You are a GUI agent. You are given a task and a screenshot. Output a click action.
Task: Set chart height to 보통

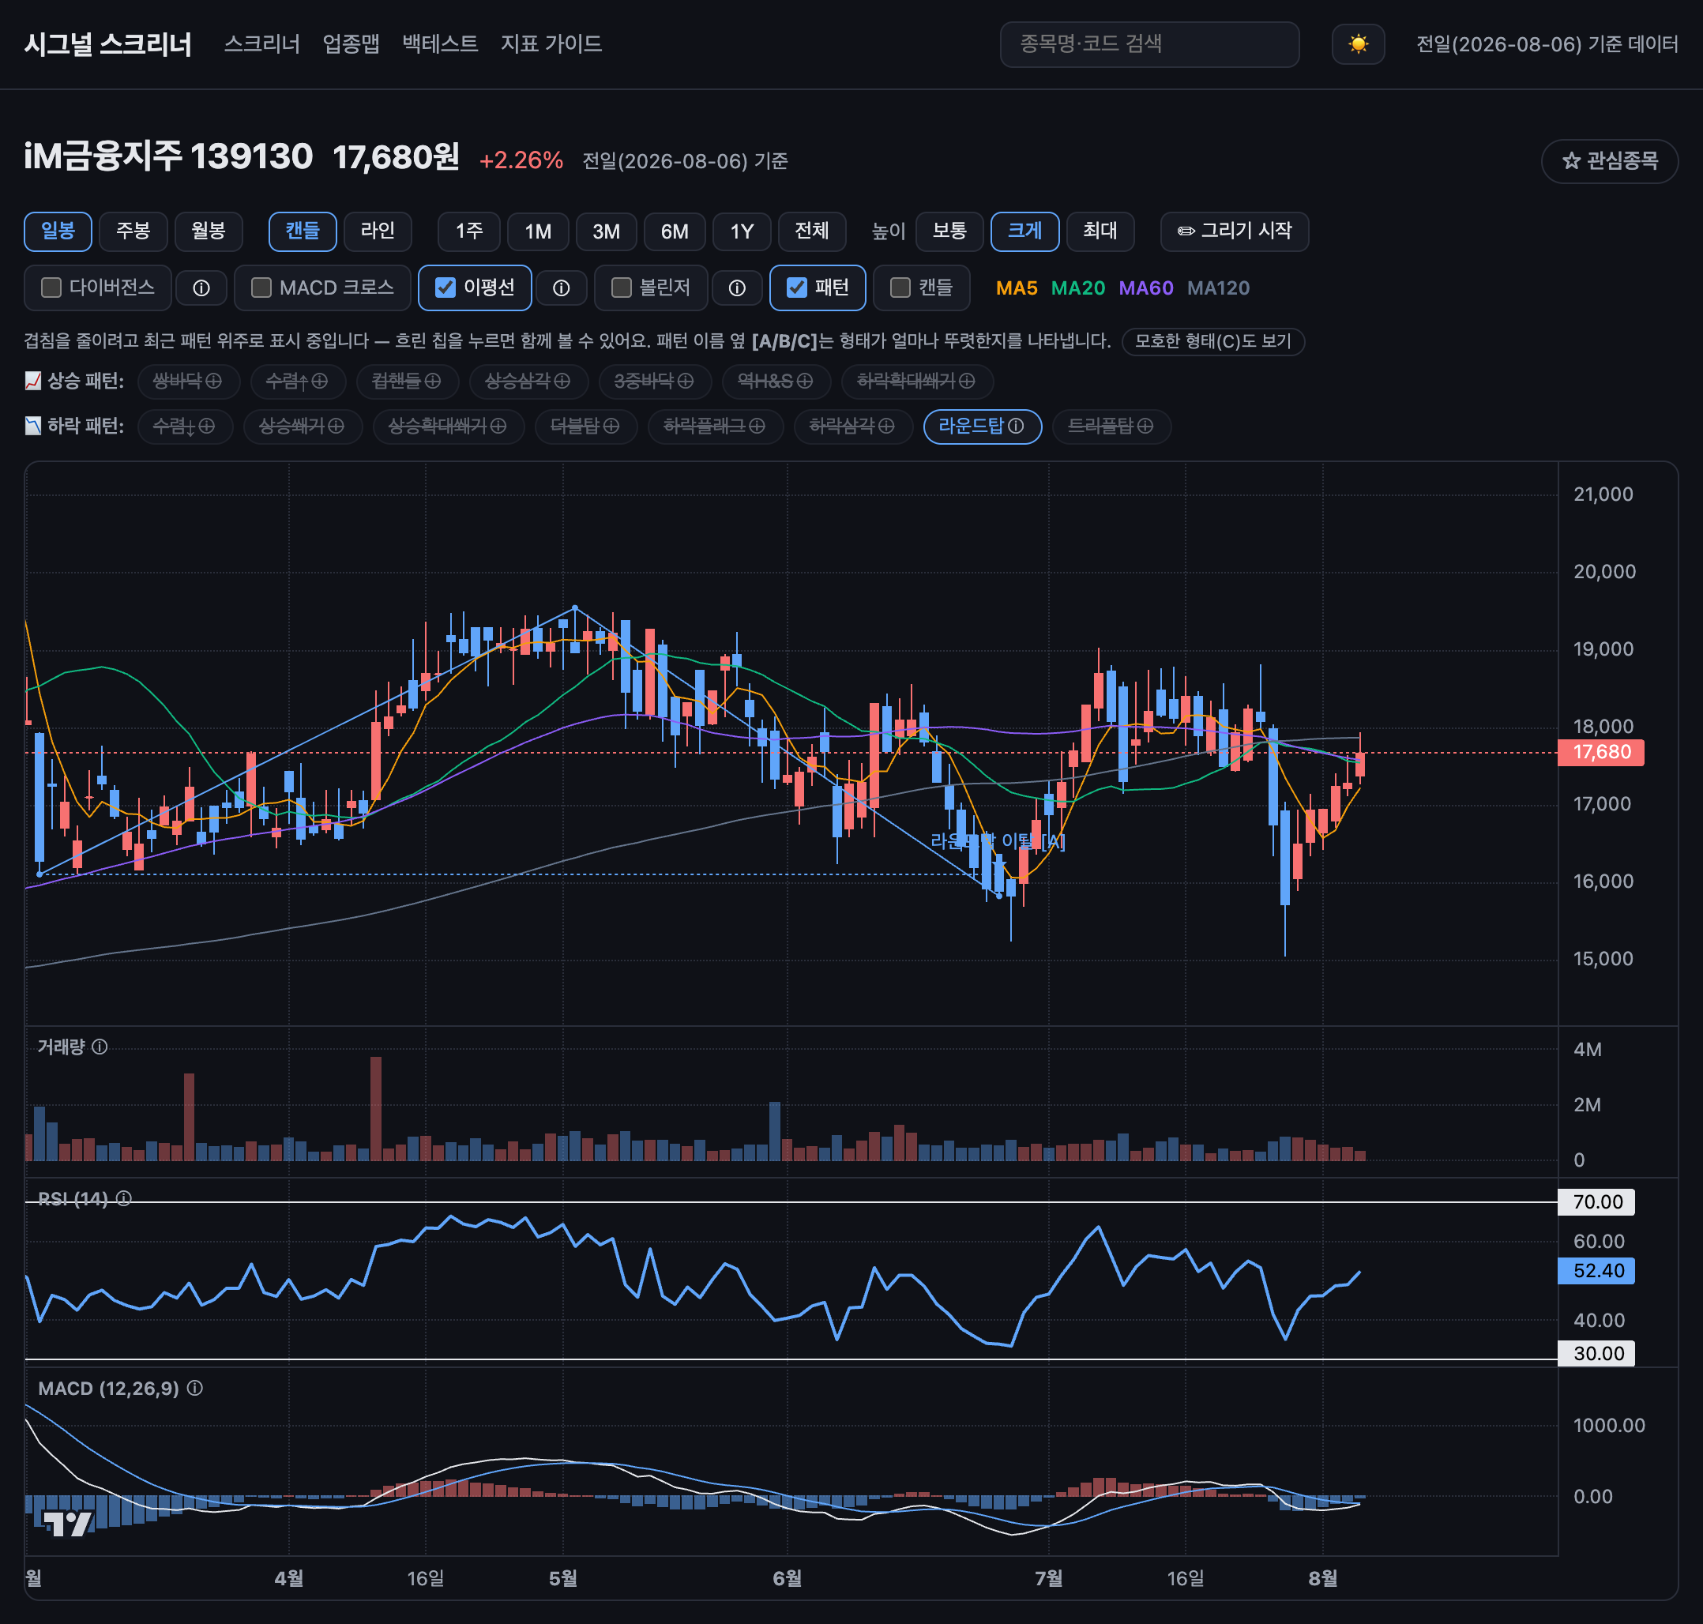click(949, 231)
